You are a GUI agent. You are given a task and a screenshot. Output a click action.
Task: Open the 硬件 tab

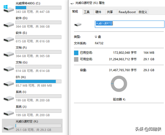[x=98, y=12]
